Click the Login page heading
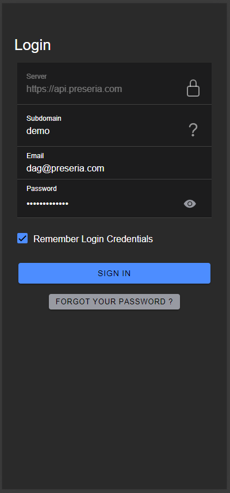The image size is (230, 493). [33, 45]
